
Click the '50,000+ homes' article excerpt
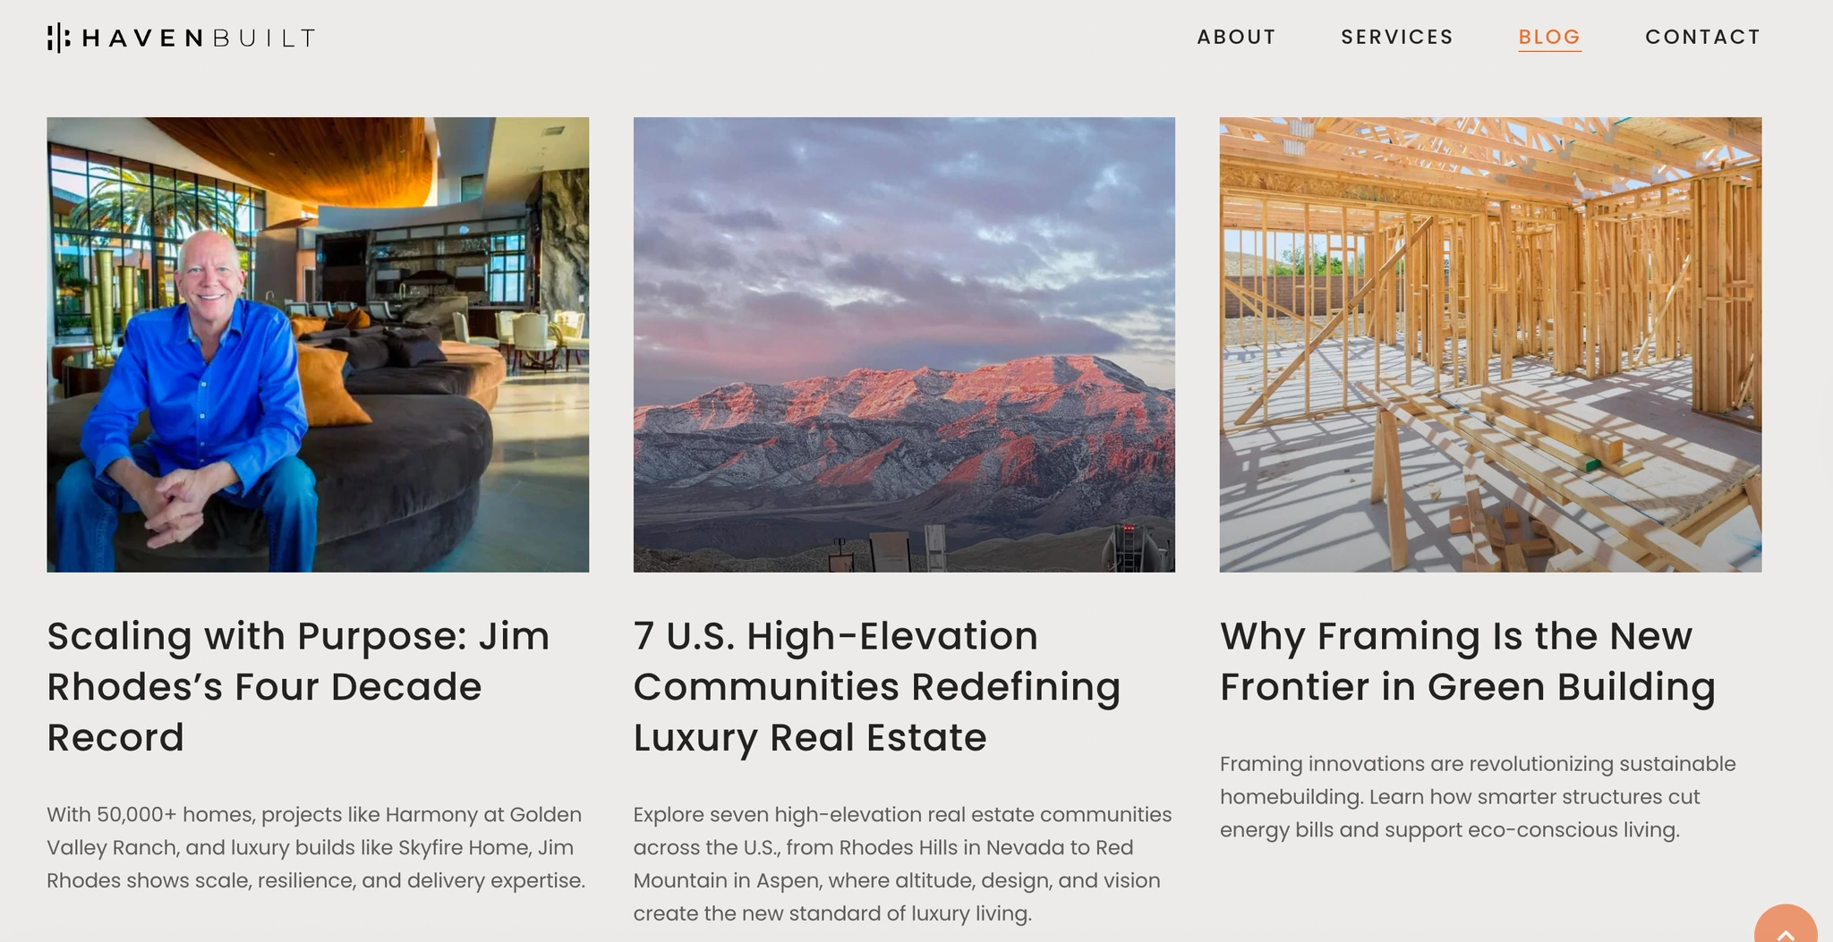[316, 847]
